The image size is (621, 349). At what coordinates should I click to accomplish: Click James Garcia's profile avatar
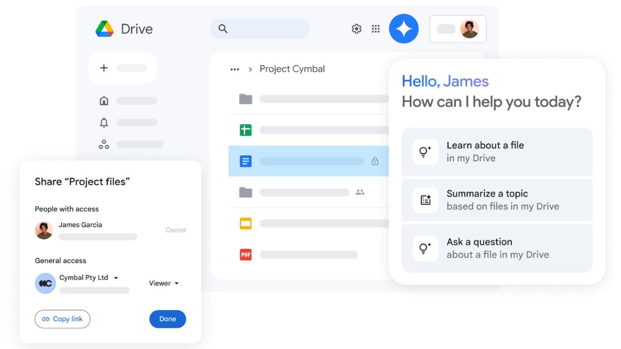(x=45, y=230)
